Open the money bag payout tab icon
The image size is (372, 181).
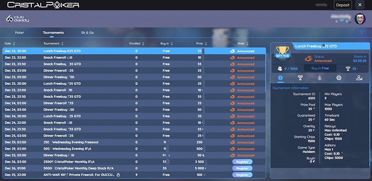click(x=320, y=78)
